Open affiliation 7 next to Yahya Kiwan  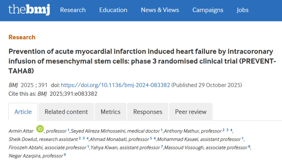[162, 147]
